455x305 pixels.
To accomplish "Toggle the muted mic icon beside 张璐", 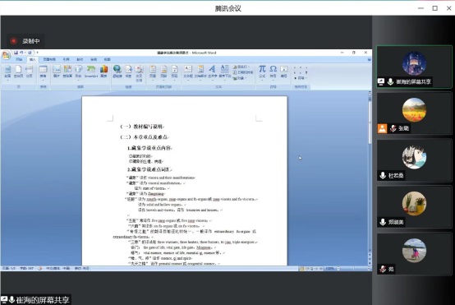I will click(x=393, y=128).
